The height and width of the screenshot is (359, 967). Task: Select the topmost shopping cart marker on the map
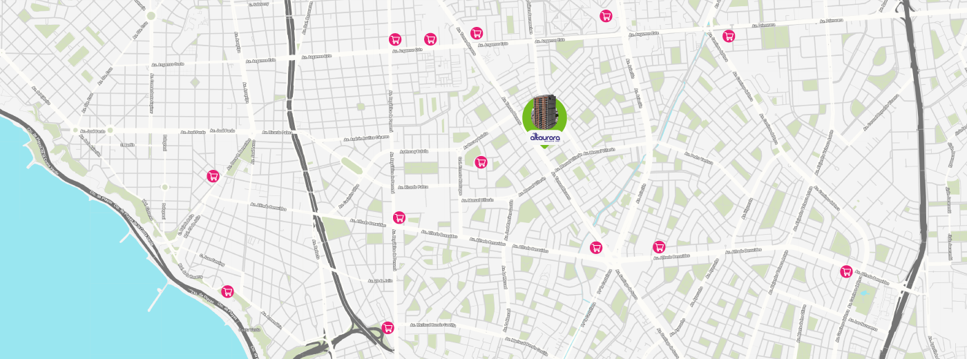(x=606, y=16)
